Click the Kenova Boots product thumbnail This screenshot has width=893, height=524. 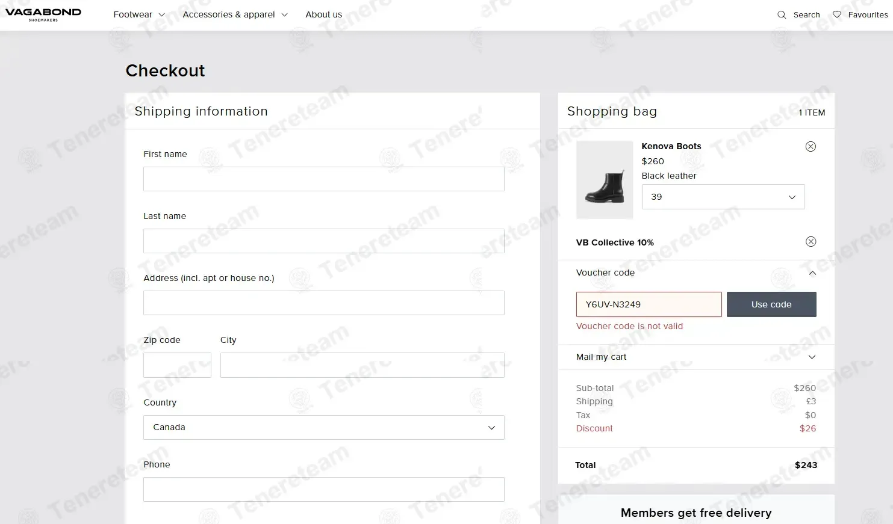605,180
